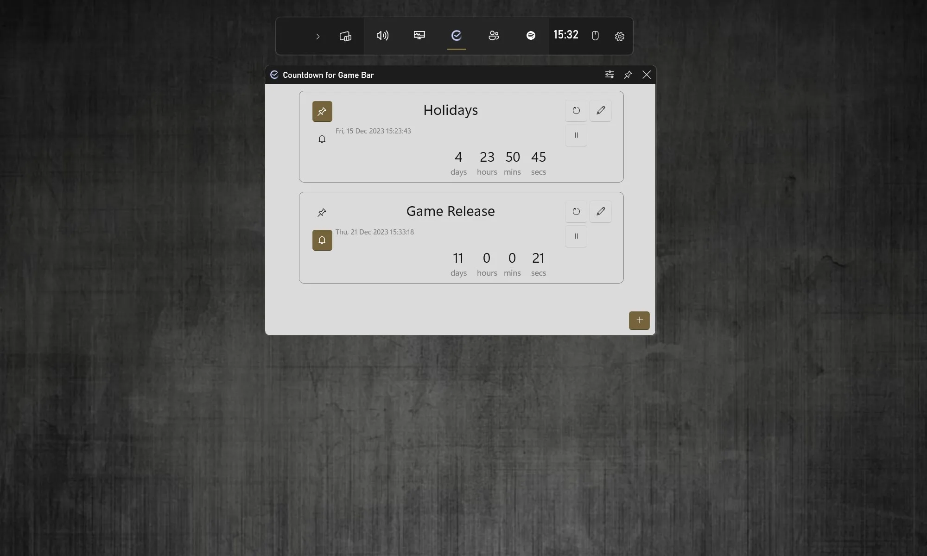Edit the Holidays countdown
The image size is (927, 556).
click(x=601, y=111)
